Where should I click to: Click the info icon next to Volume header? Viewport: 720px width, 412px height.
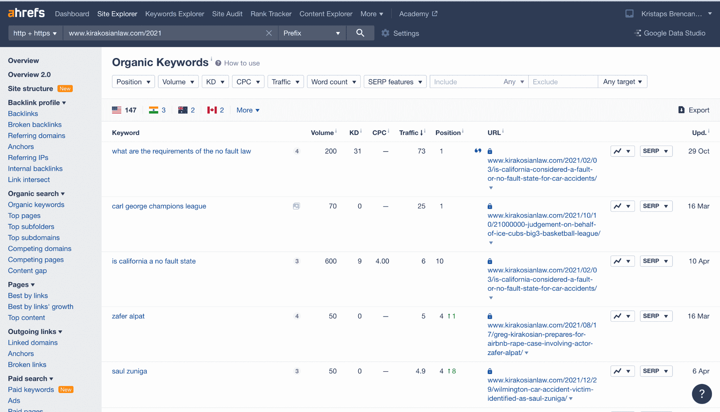[336, 131]
